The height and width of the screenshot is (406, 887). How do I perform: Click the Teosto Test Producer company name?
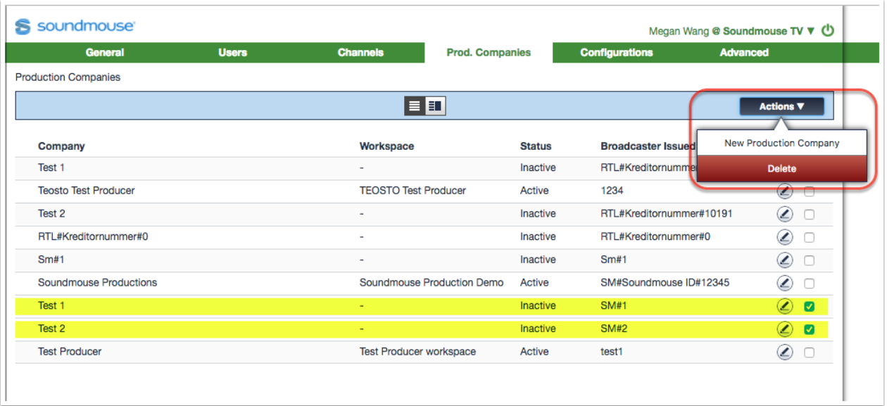pos(86,191)
